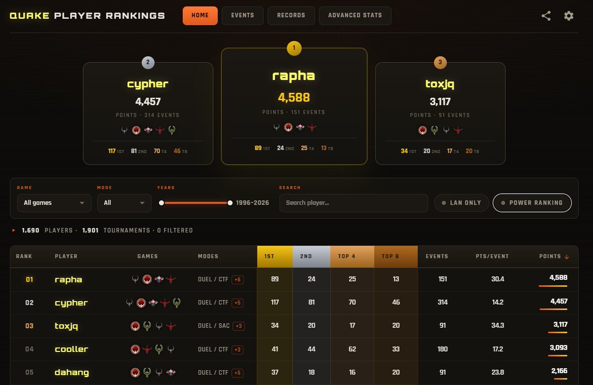The height and width of the screenshot is (385, 593).
Task: Click red circular Quake icon in cooller's table row
Action: (135, 349)
